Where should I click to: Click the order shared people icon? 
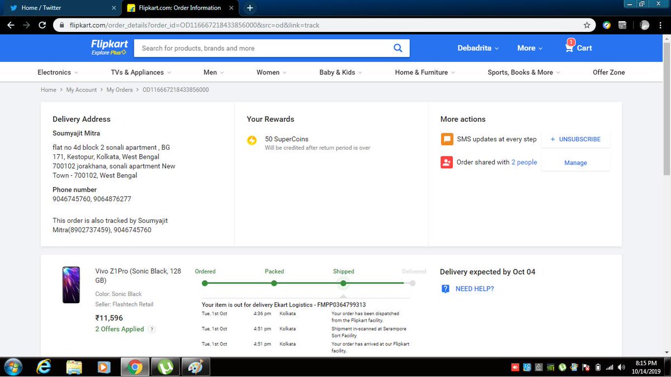[447, 163]
